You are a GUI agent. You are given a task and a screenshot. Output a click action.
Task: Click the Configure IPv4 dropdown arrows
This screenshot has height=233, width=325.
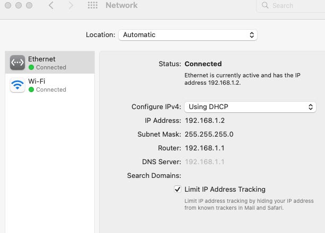311,107
